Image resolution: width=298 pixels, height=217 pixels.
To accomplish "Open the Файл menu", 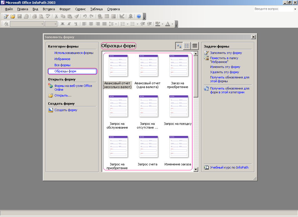I will coord(9,9).
